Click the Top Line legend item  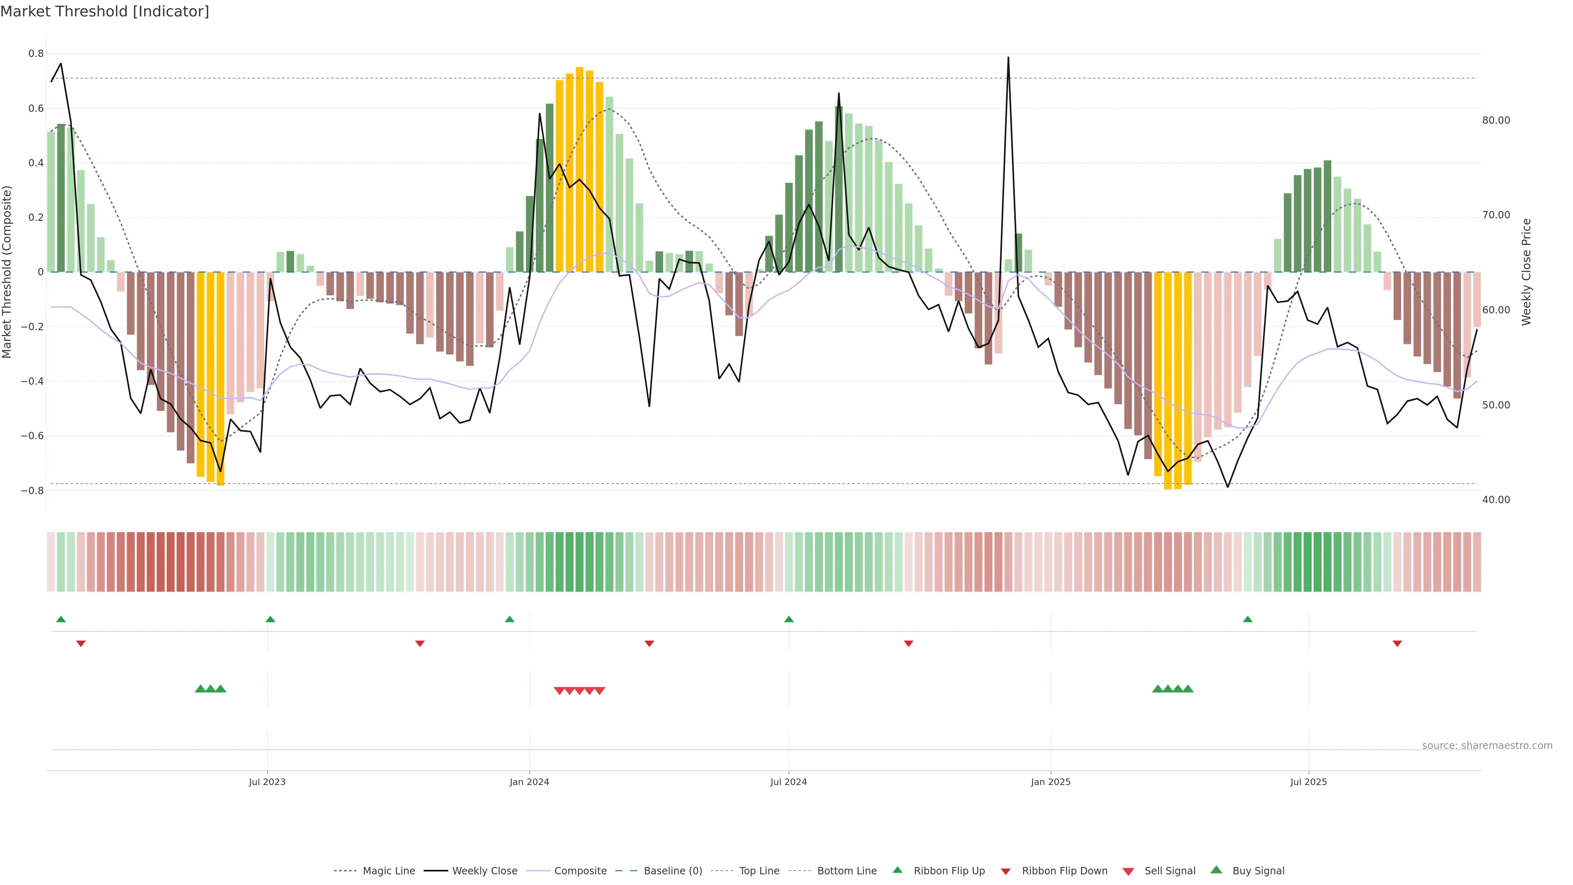pyautogui.click(x=759, y=870)
